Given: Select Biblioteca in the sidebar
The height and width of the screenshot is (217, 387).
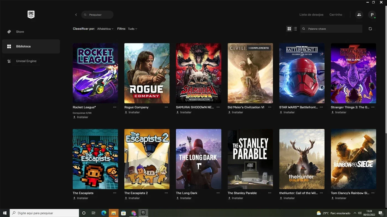Looking at the screenshot, I should click(31, 46).
